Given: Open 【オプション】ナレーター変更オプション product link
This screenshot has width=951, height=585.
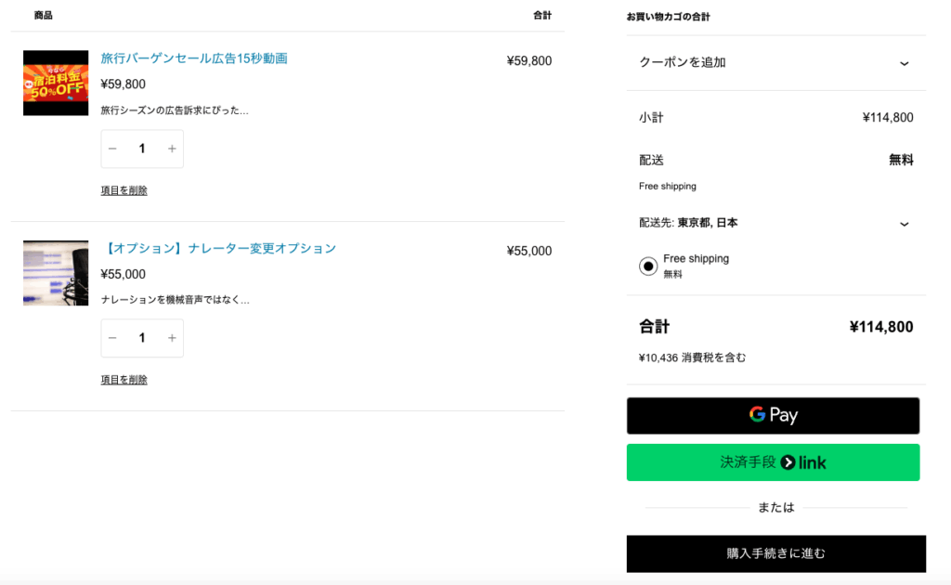Looking at the screenshot, I should click(x=218, y=249).
